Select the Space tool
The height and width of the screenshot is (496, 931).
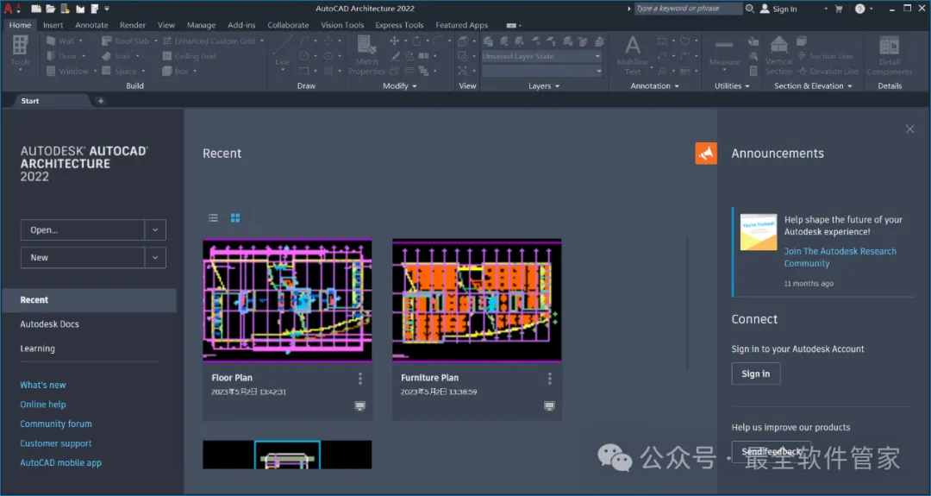119,72
